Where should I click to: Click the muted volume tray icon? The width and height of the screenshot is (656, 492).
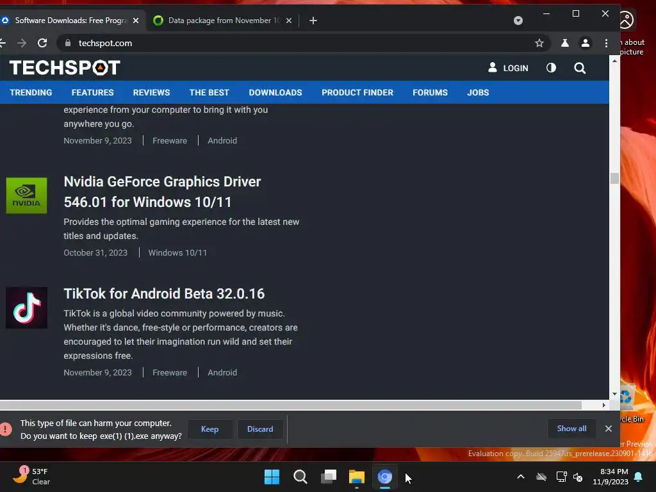pos(578,477)
